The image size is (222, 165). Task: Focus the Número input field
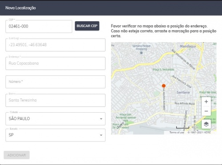[55, 82]
